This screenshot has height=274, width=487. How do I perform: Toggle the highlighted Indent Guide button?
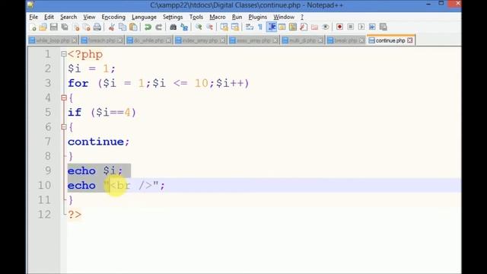click(x=272, y=27)
